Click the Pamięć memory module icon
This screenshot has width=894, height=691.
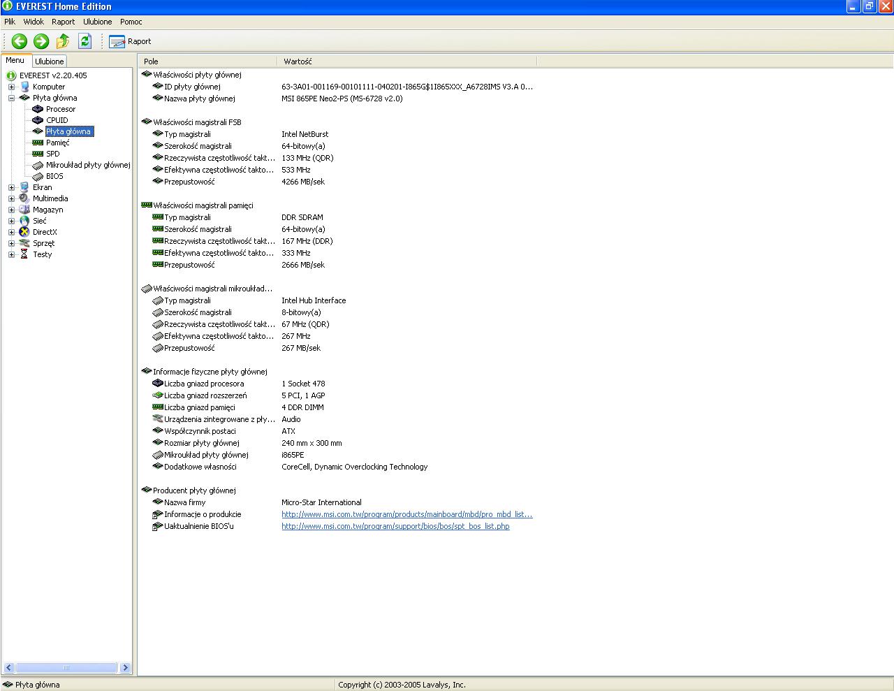click(x=38, y=143)
